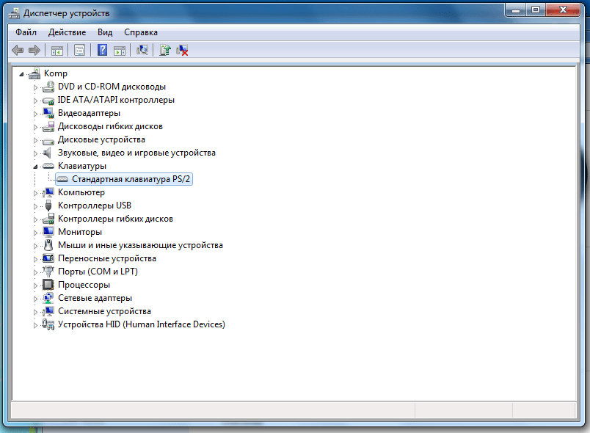Click the IDE ATA/ATAPI контроллеры icon
The width and height of the screenshot is (590, 433).
(48, 100)
